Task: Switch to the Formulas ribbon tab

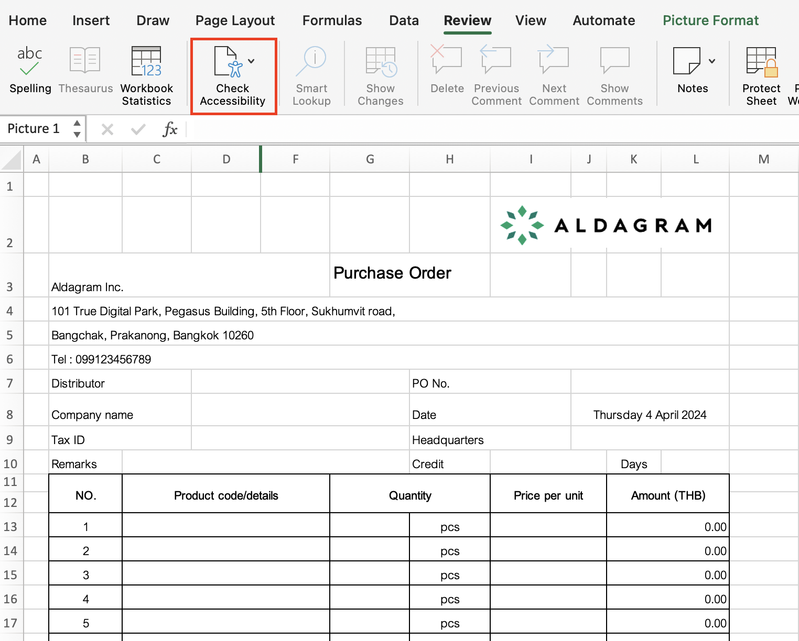Action: (x=332, y=20)
